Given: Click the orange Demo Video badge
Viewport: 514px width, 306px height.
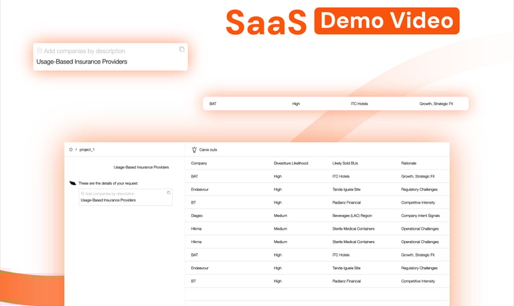Looking at the screenshot, I should (x=387, y=21).
